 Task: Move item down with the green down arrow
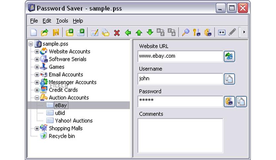[150, 32]
